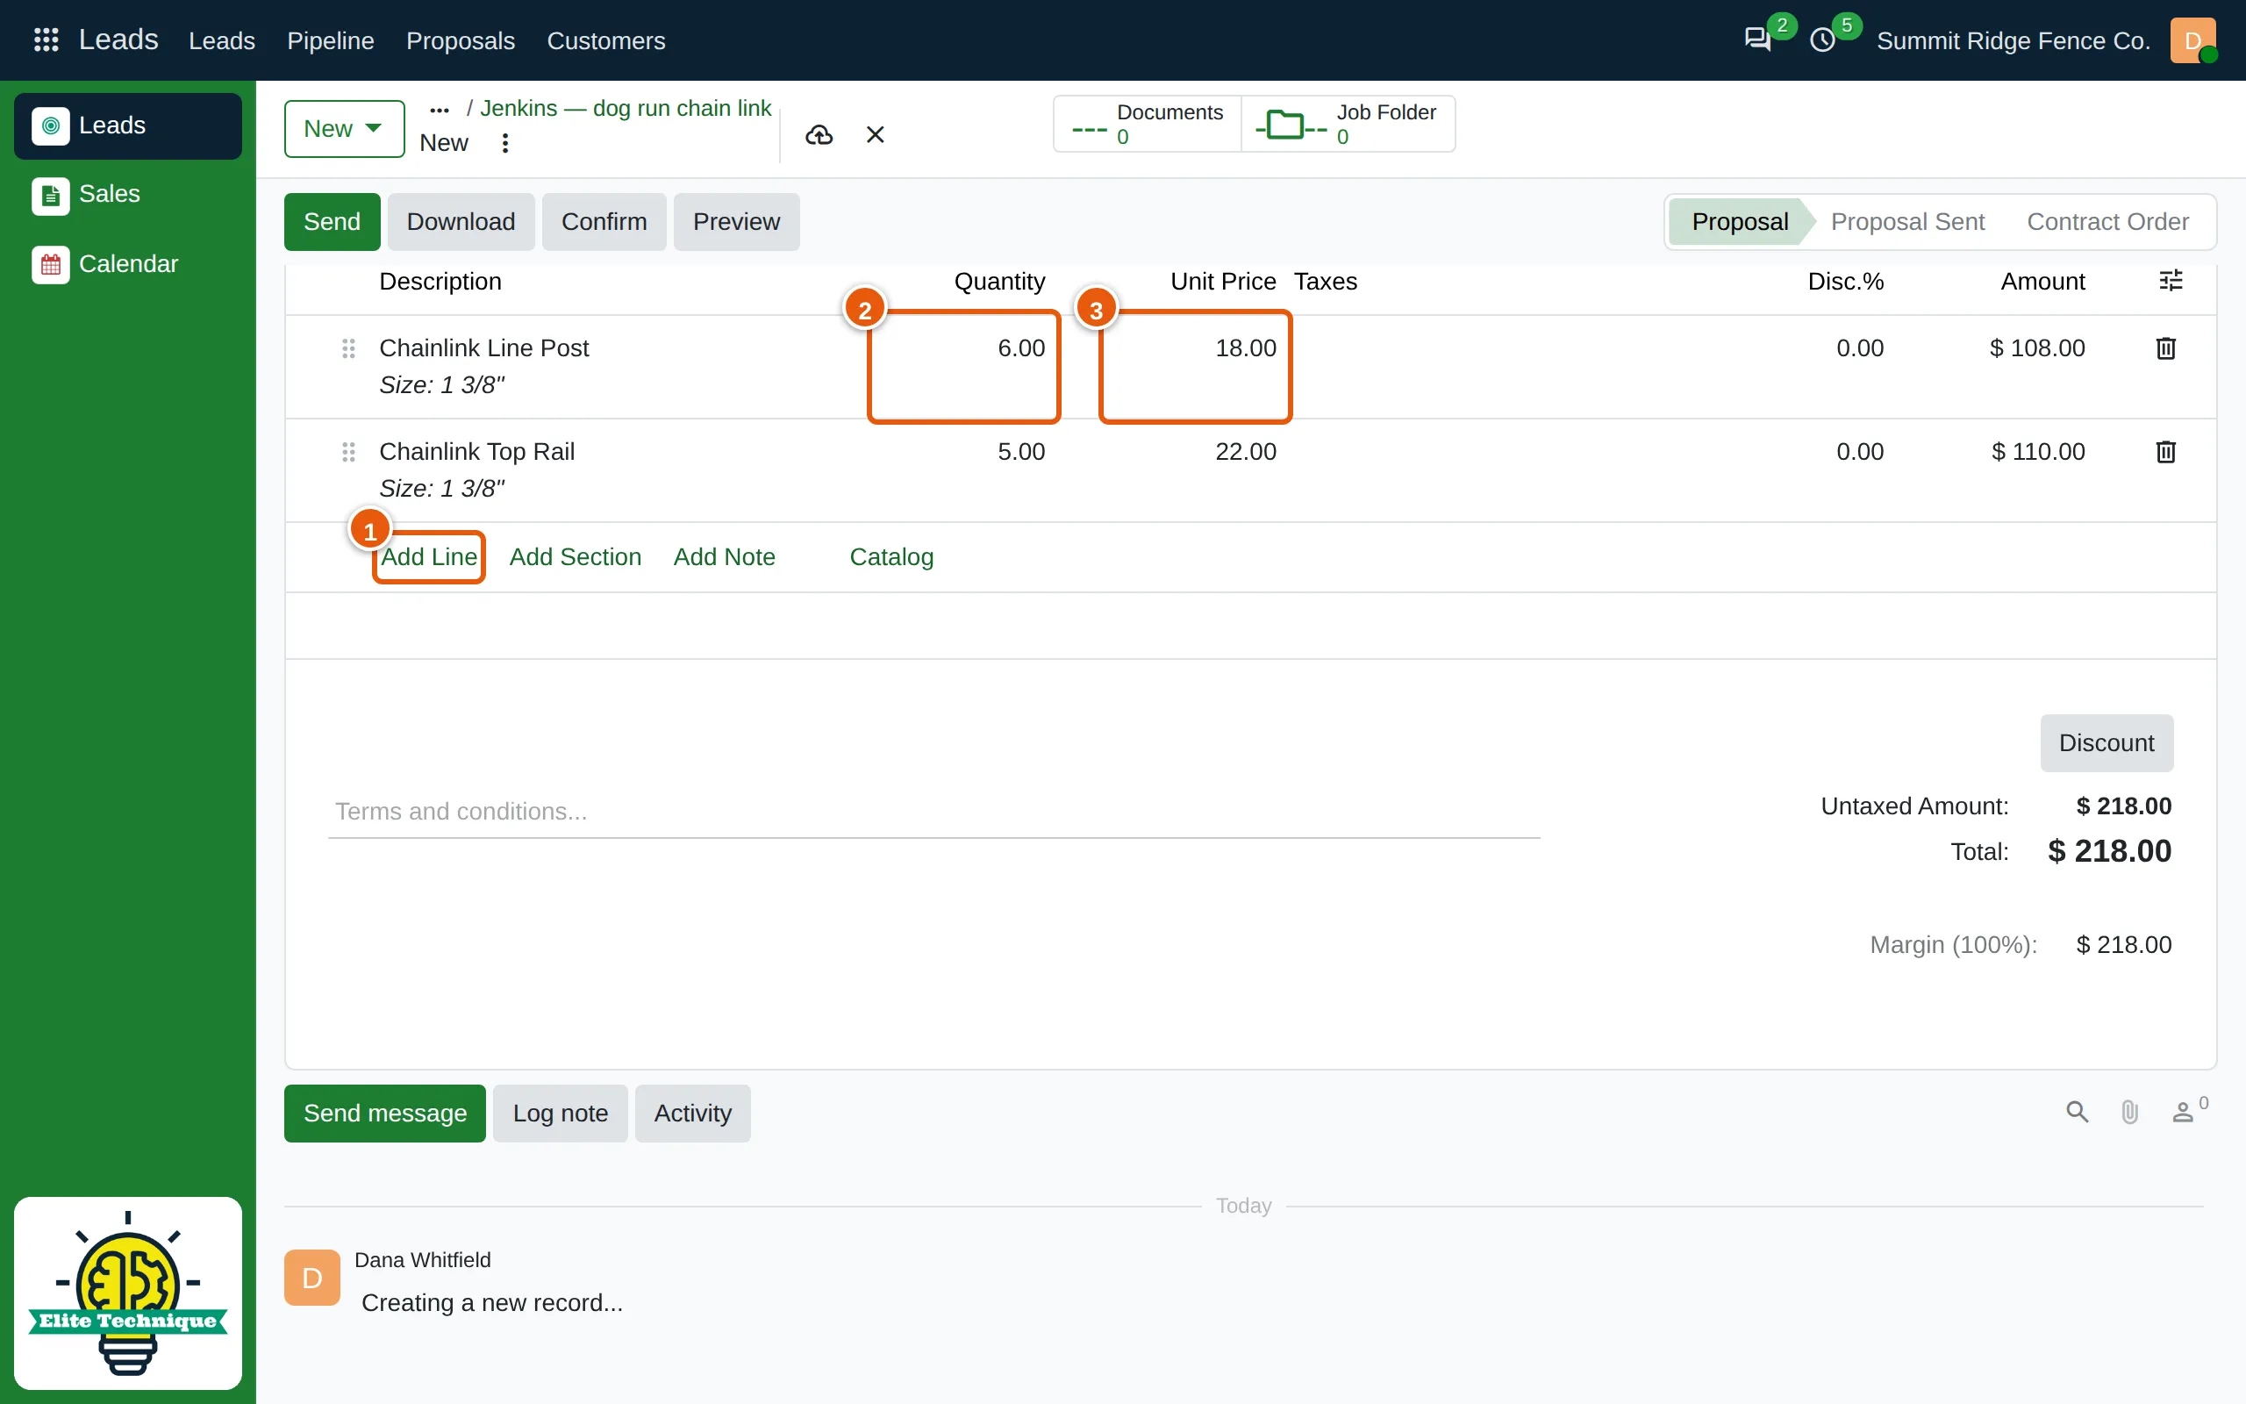Click the Download button
This screenshot has width=2246, height=1404.
pyautogui.click(x=461, y=222)
